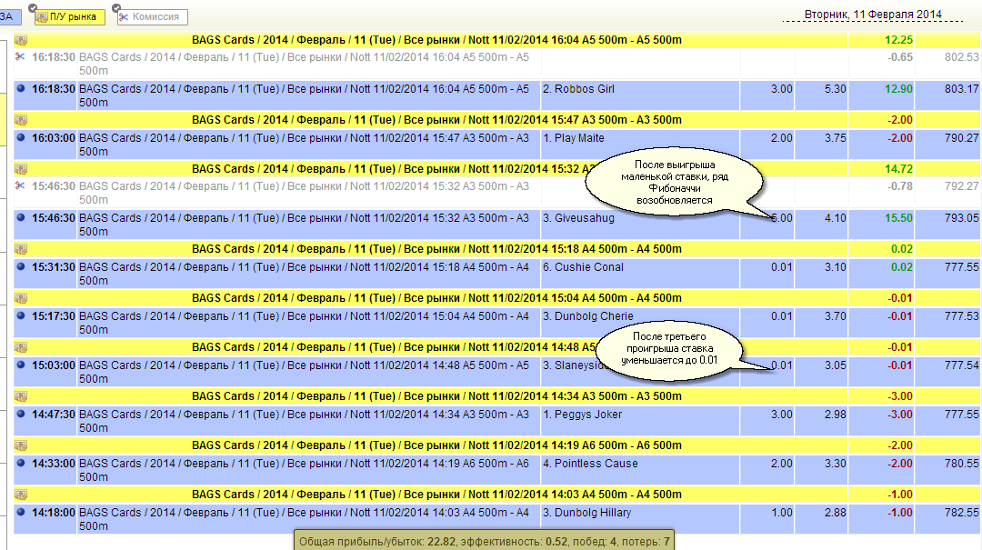Click market icon of Nott 15:04 A4 header
982x550 pixels.
pos(21,298)
